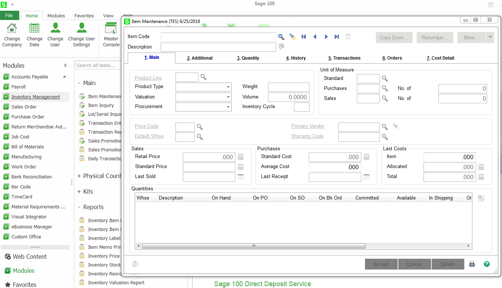Click the flashlight item search icon
502x288 pixels.
click(292, 37)
